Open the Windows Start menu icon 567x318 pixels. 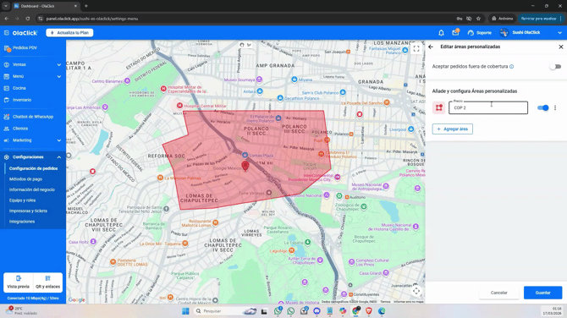click(x=185, y=311)
